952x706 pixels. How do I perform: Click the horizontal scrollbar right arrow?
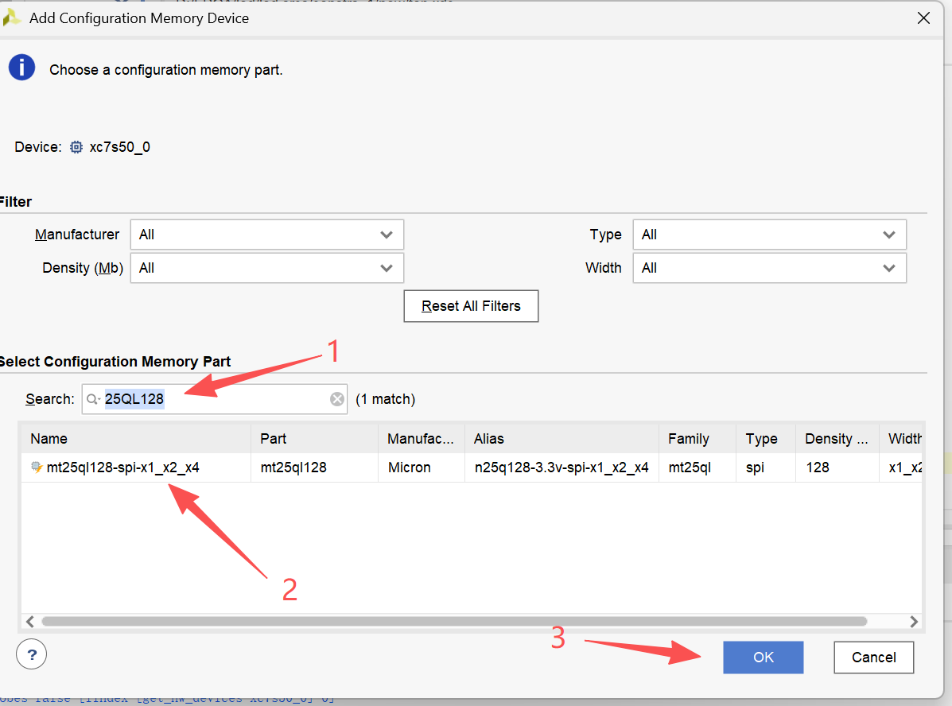click(914, 622)
